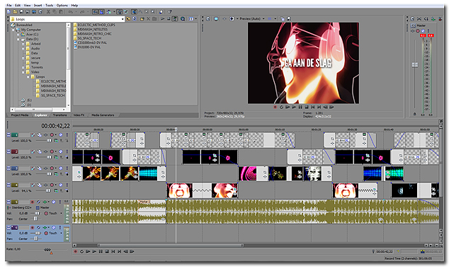
Task: Click the Open project folder icon
Action: [x=15, y=12]
